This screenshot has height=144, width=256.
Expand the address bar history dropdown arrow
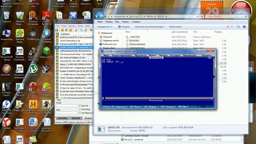coord(198,16)
